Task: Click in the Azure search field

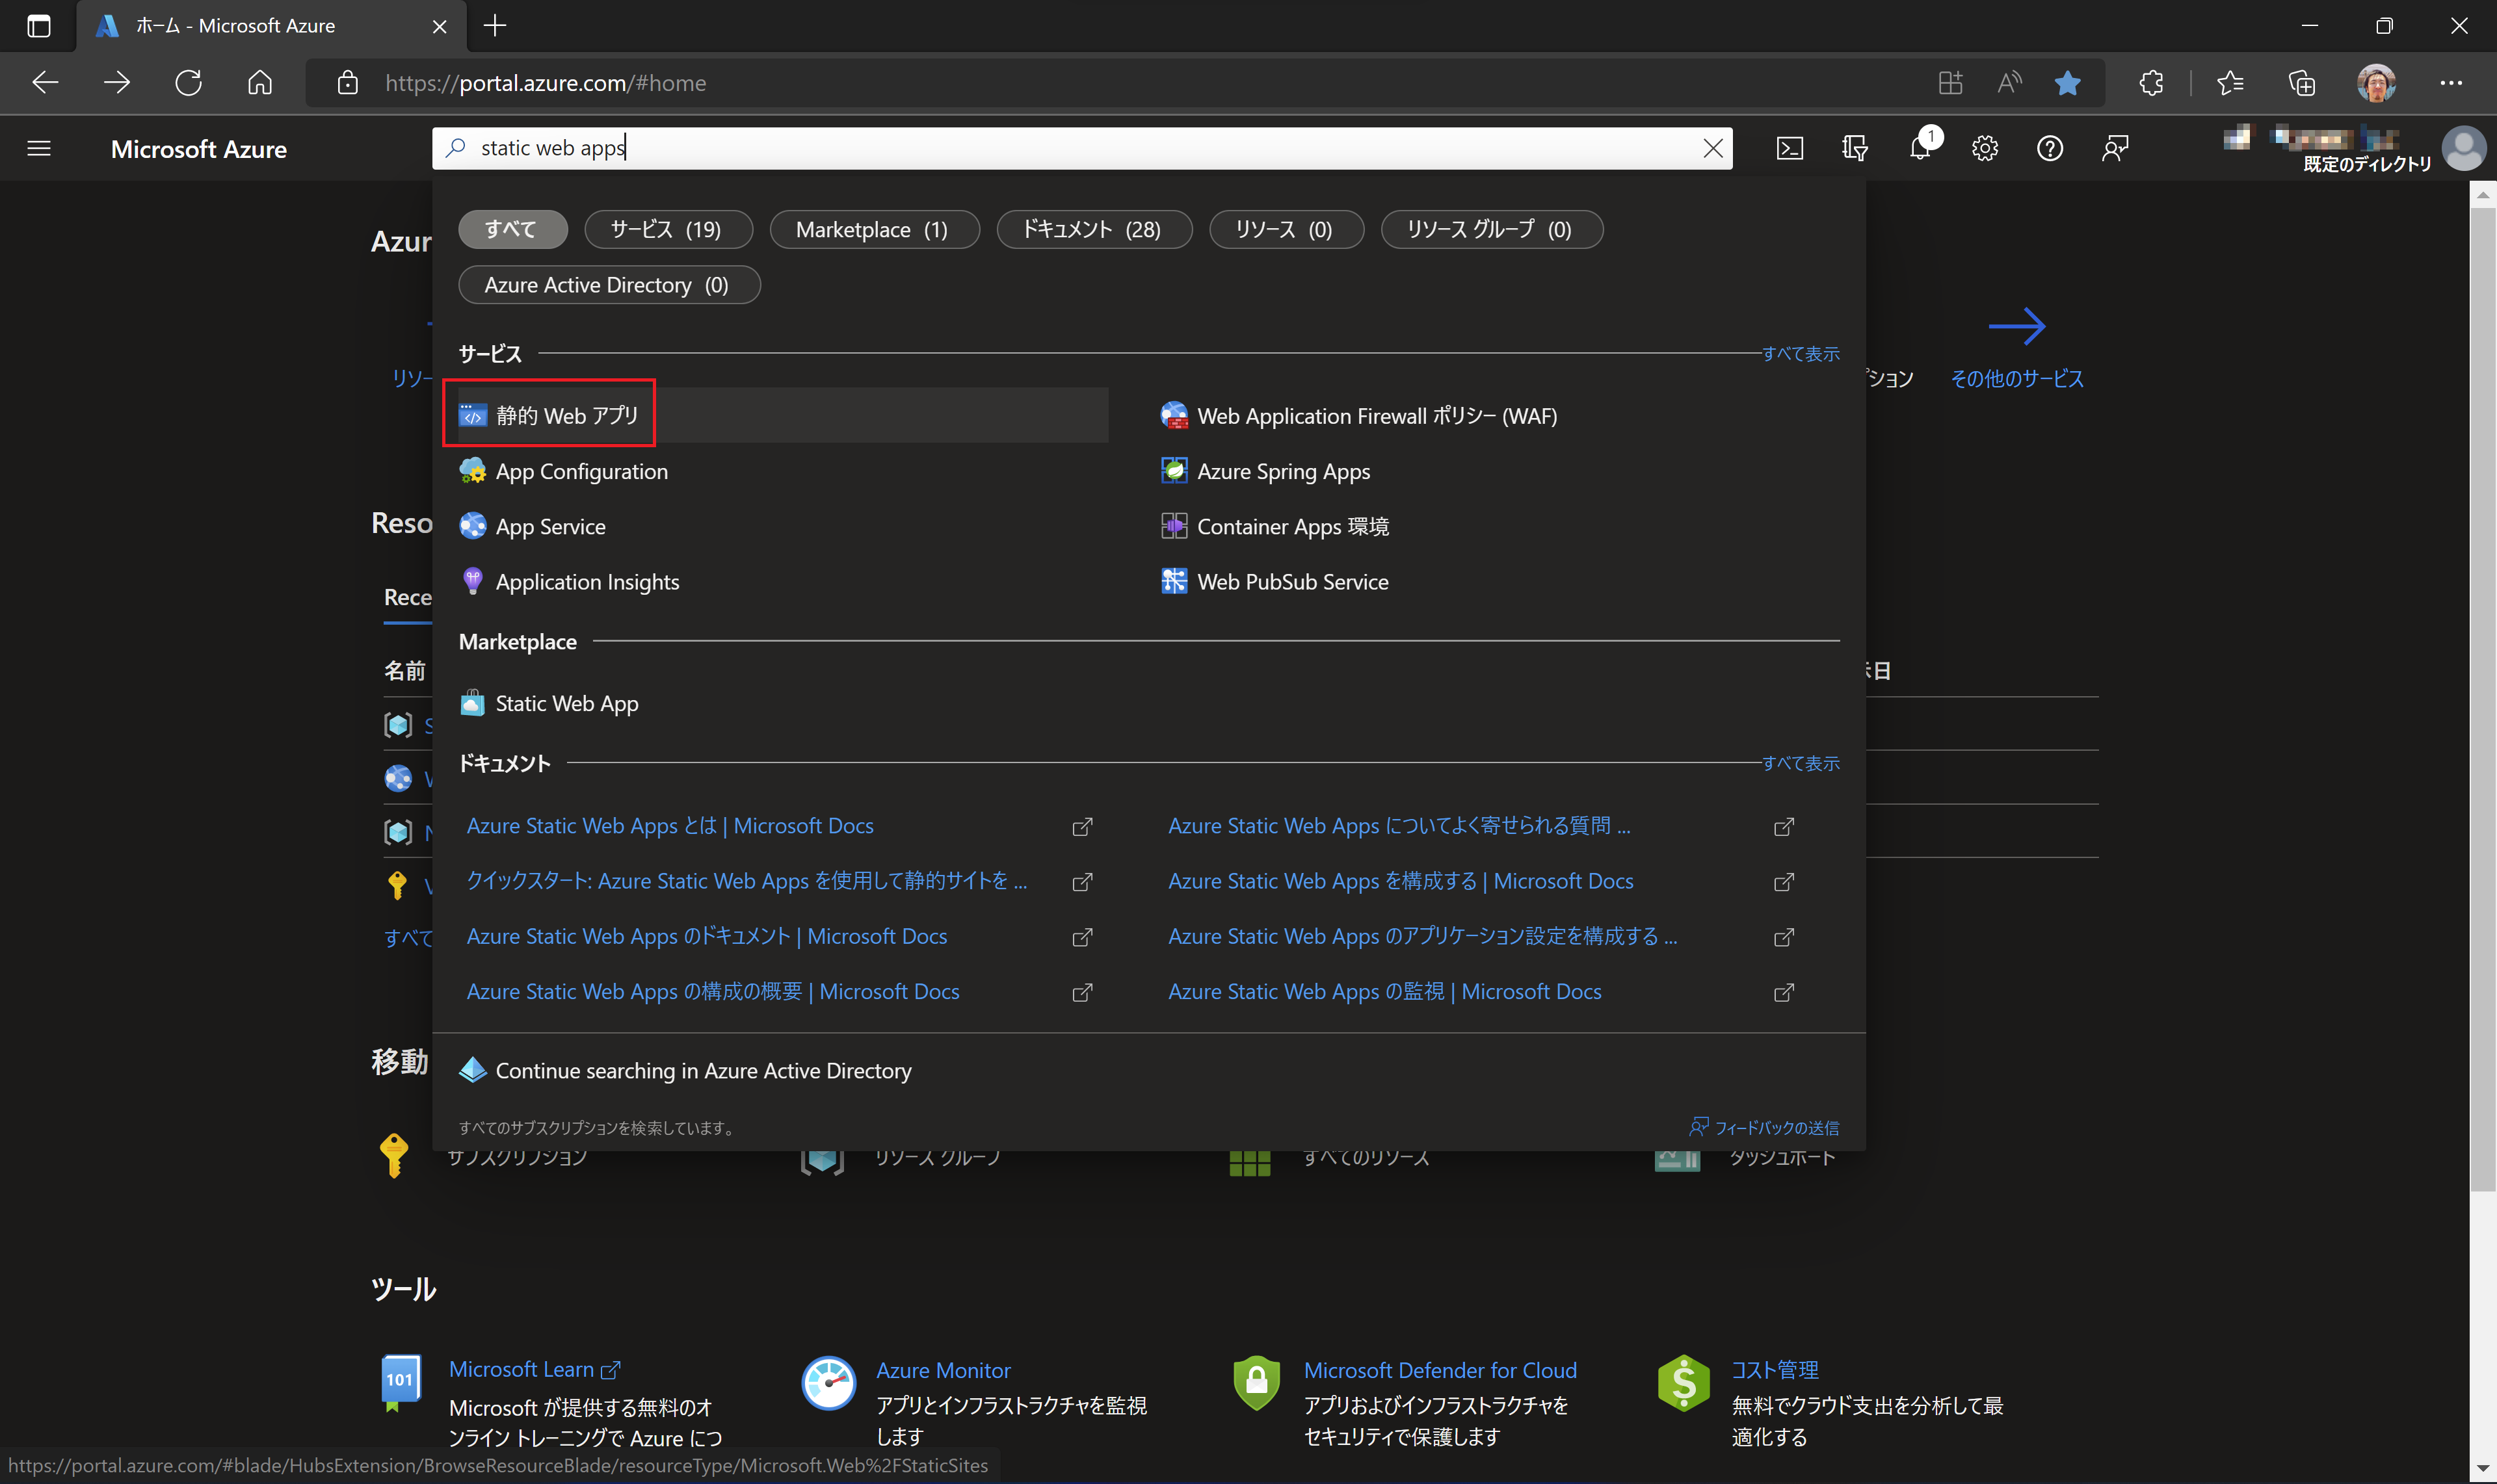Action: click(x=1083, y=148)
